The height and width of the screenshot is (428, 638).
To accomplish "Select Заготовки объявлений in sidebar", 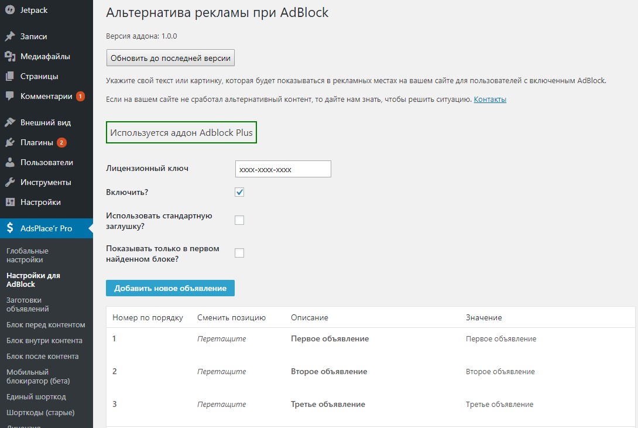I will coord(26,304).
